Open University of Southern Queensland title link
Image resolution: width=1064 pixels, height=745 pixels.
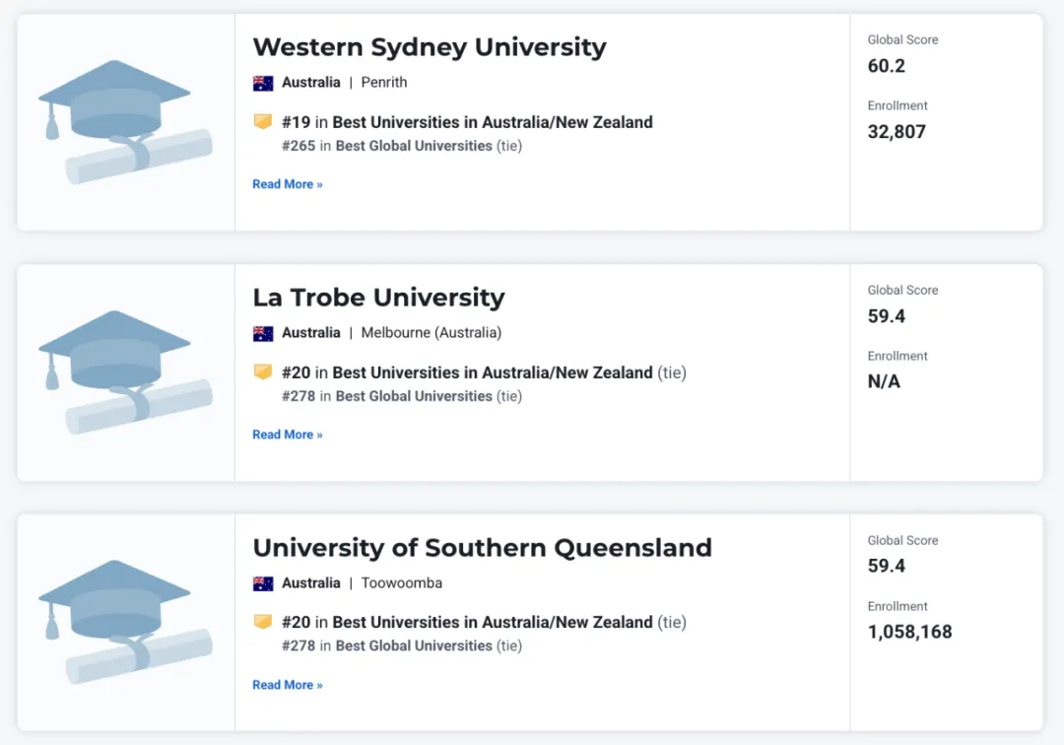coord(483,548)
